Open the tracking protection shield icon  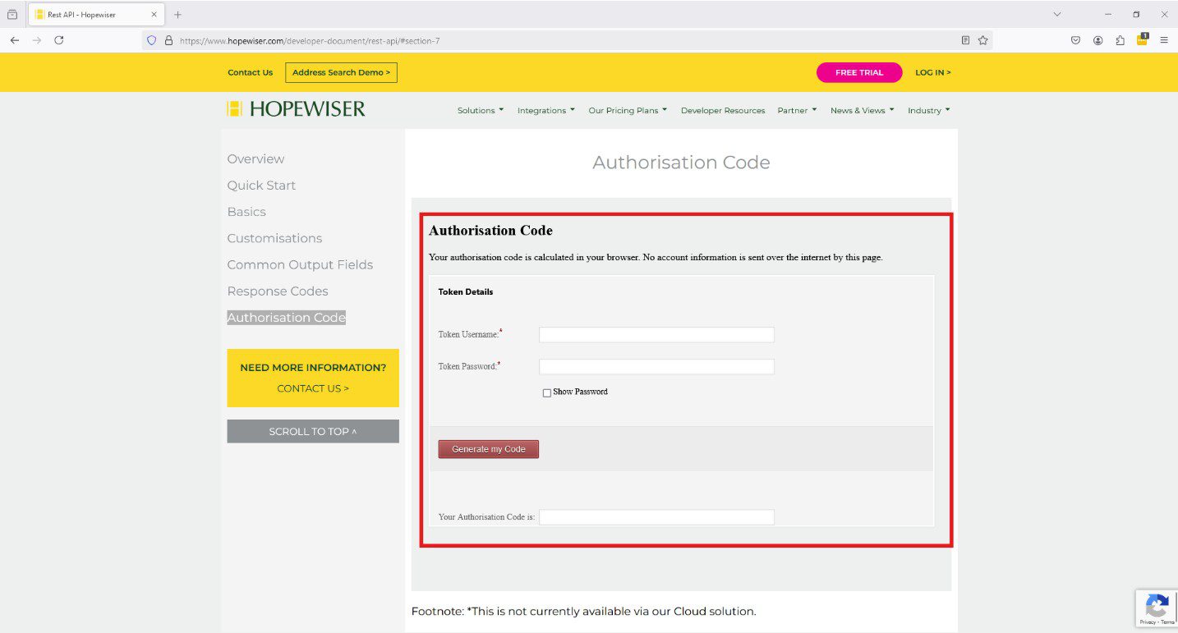(151, 40)
